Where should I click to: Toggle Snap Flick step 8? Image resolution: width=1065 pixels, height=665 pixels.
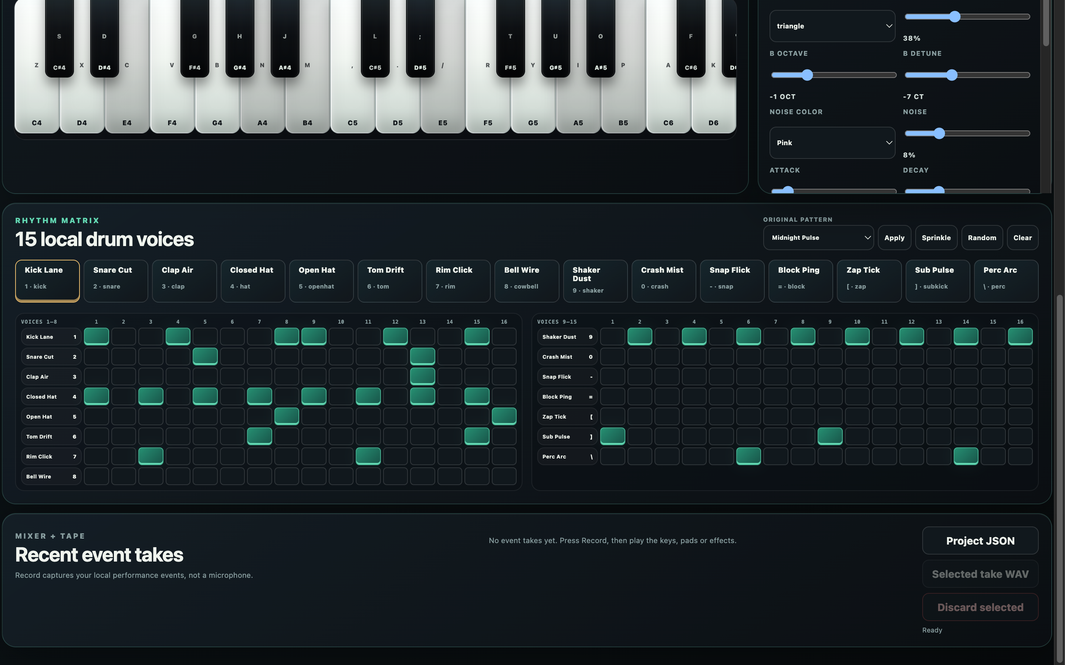tap(803, 376)
